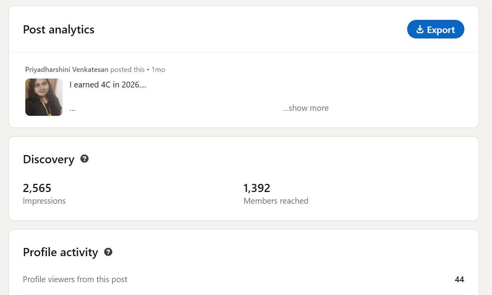The image size is (492, 295).
Task: Click the 1,392 members reached count
Action: point(257,188)
